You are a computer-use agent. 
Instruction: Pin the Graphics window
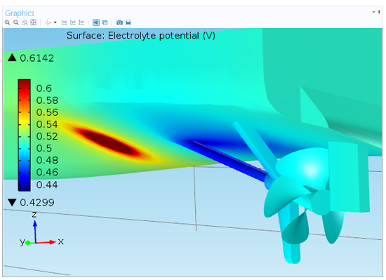point(380,12)
